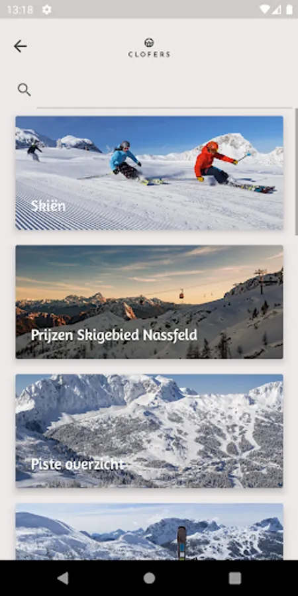Open the settings gear in status bar
Screen dimensions: 298x596
click(47, 9)
